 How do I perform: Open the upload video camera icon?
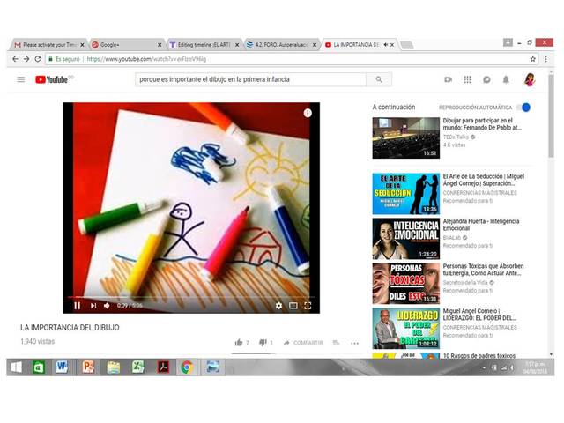[x=448, y=79]
